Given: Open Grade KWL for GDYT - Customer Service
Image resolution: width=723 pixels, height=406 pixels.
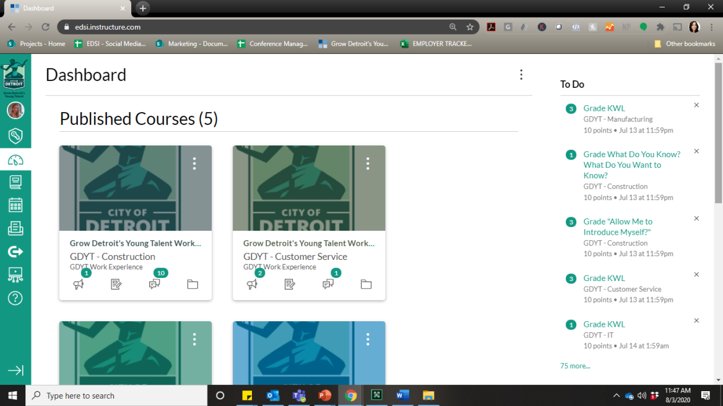Looking at the screenshot, I should (604, 279).
